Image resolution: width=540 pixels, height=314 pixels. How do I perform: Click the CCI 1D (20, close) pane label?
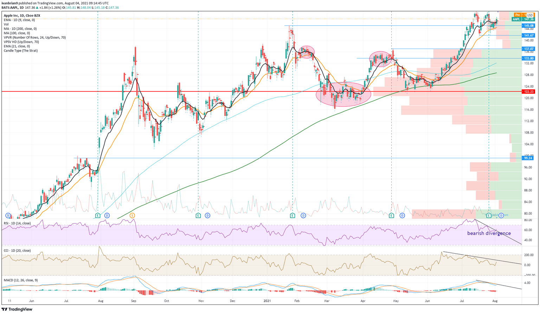coord(17,251)
